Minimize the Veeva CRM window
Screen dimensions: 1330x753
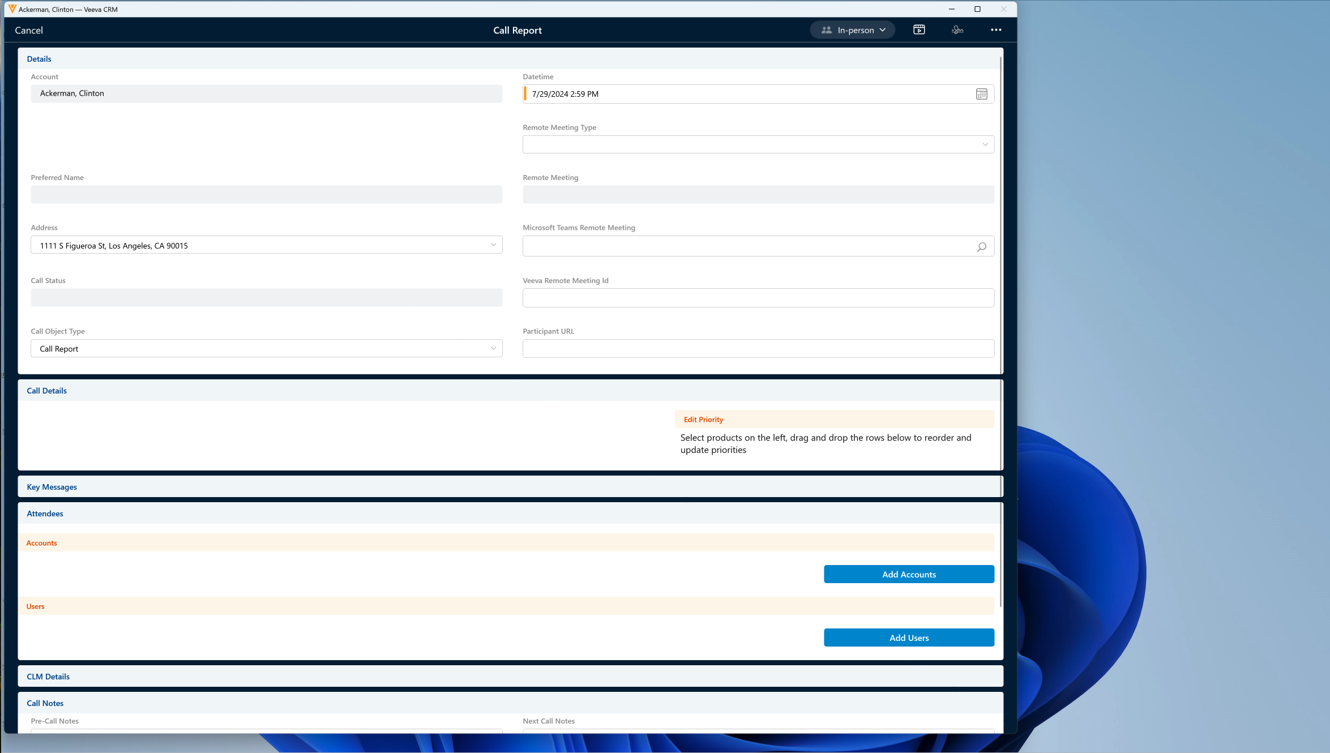click(952, 9)
